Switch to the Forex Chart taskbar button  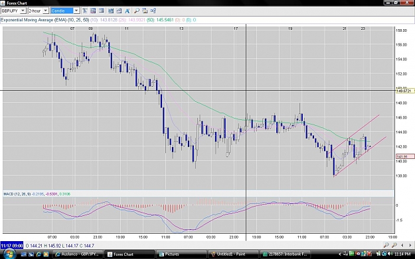(129, 254)
